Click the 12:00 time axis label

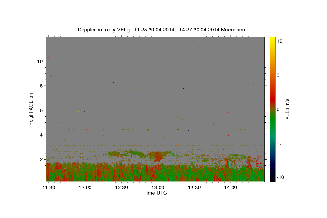click(85, 187)
